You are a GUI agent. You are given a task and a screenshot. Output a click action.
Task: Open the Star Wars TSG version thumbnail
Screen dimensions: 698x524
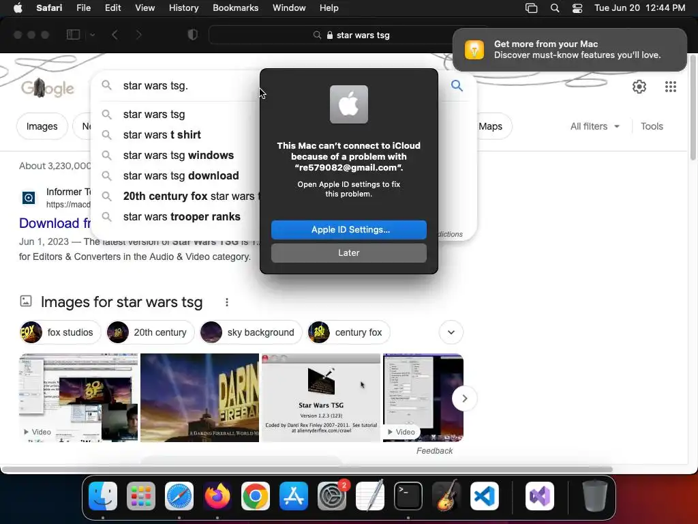(320, 398)
